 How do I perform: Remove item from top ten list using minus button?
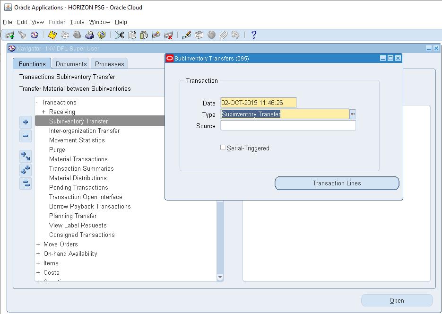[x=26, y=136]
